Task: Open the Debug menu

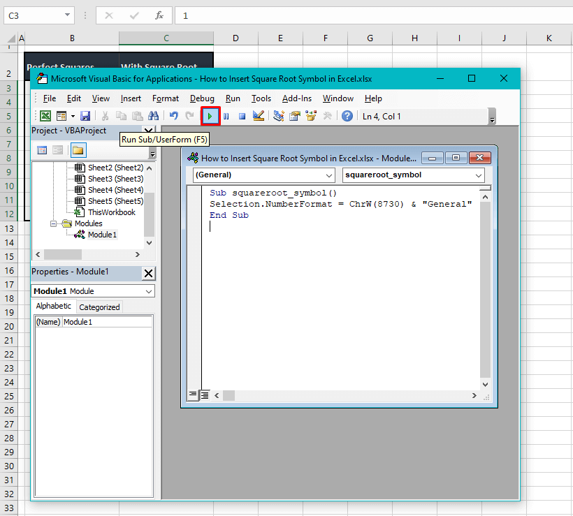Action: pos(201,98)
